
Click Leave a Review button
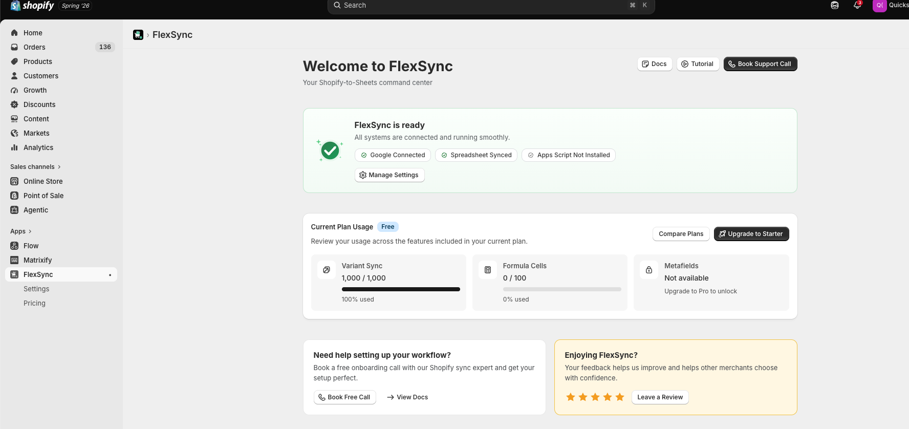point(660,397)
